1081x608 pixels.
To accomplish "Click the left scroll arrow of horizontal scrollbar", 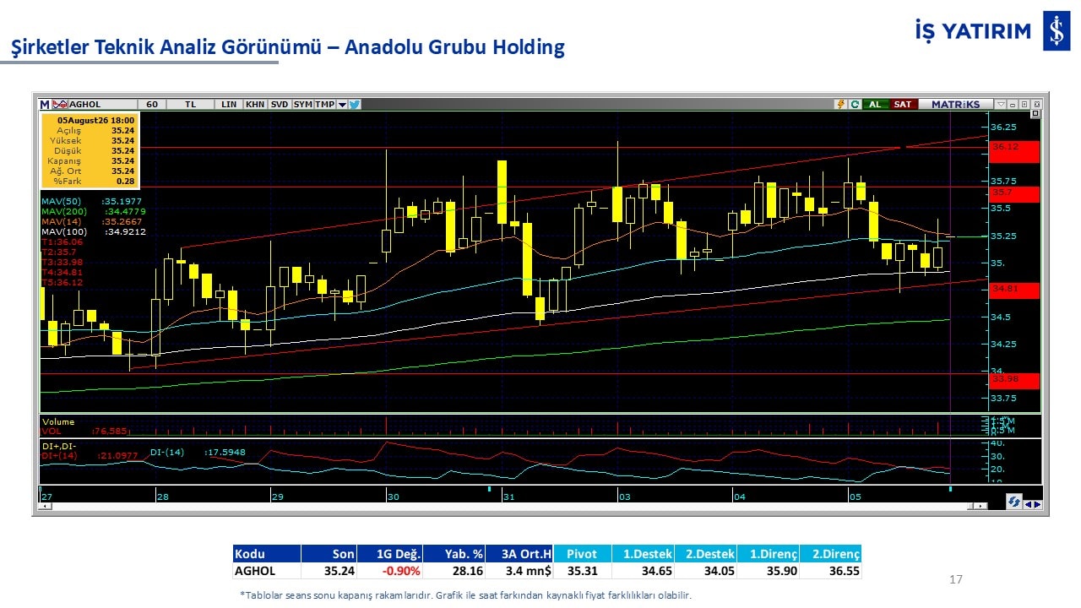I will tap(44, 506).
